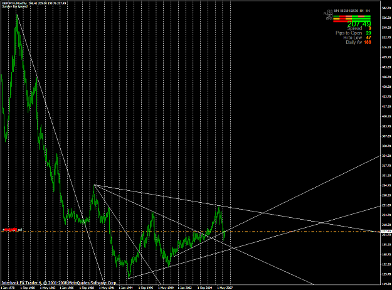Click the Hi to Low label
Image resolution: width=392 pixels, height=290 pixels.
click(x=352, y=38)
